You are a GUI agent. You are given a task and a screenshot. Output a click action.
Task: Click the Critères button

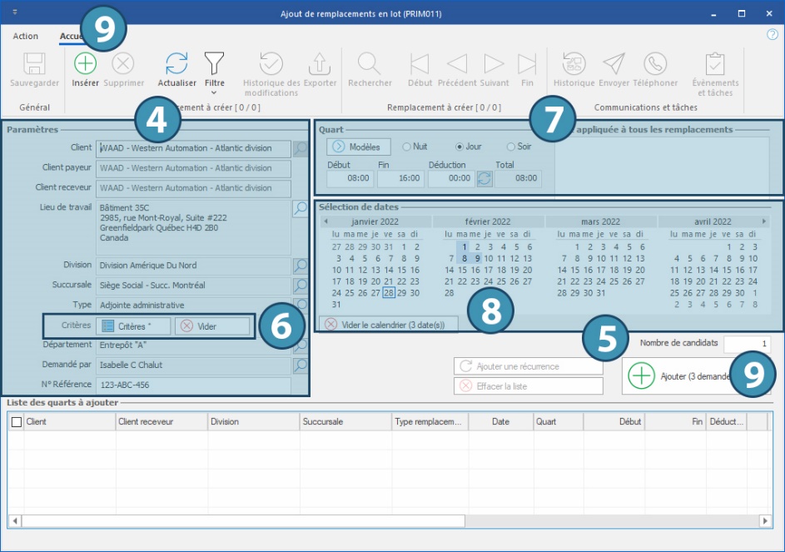pyautogui.click(x=133, y=326)
